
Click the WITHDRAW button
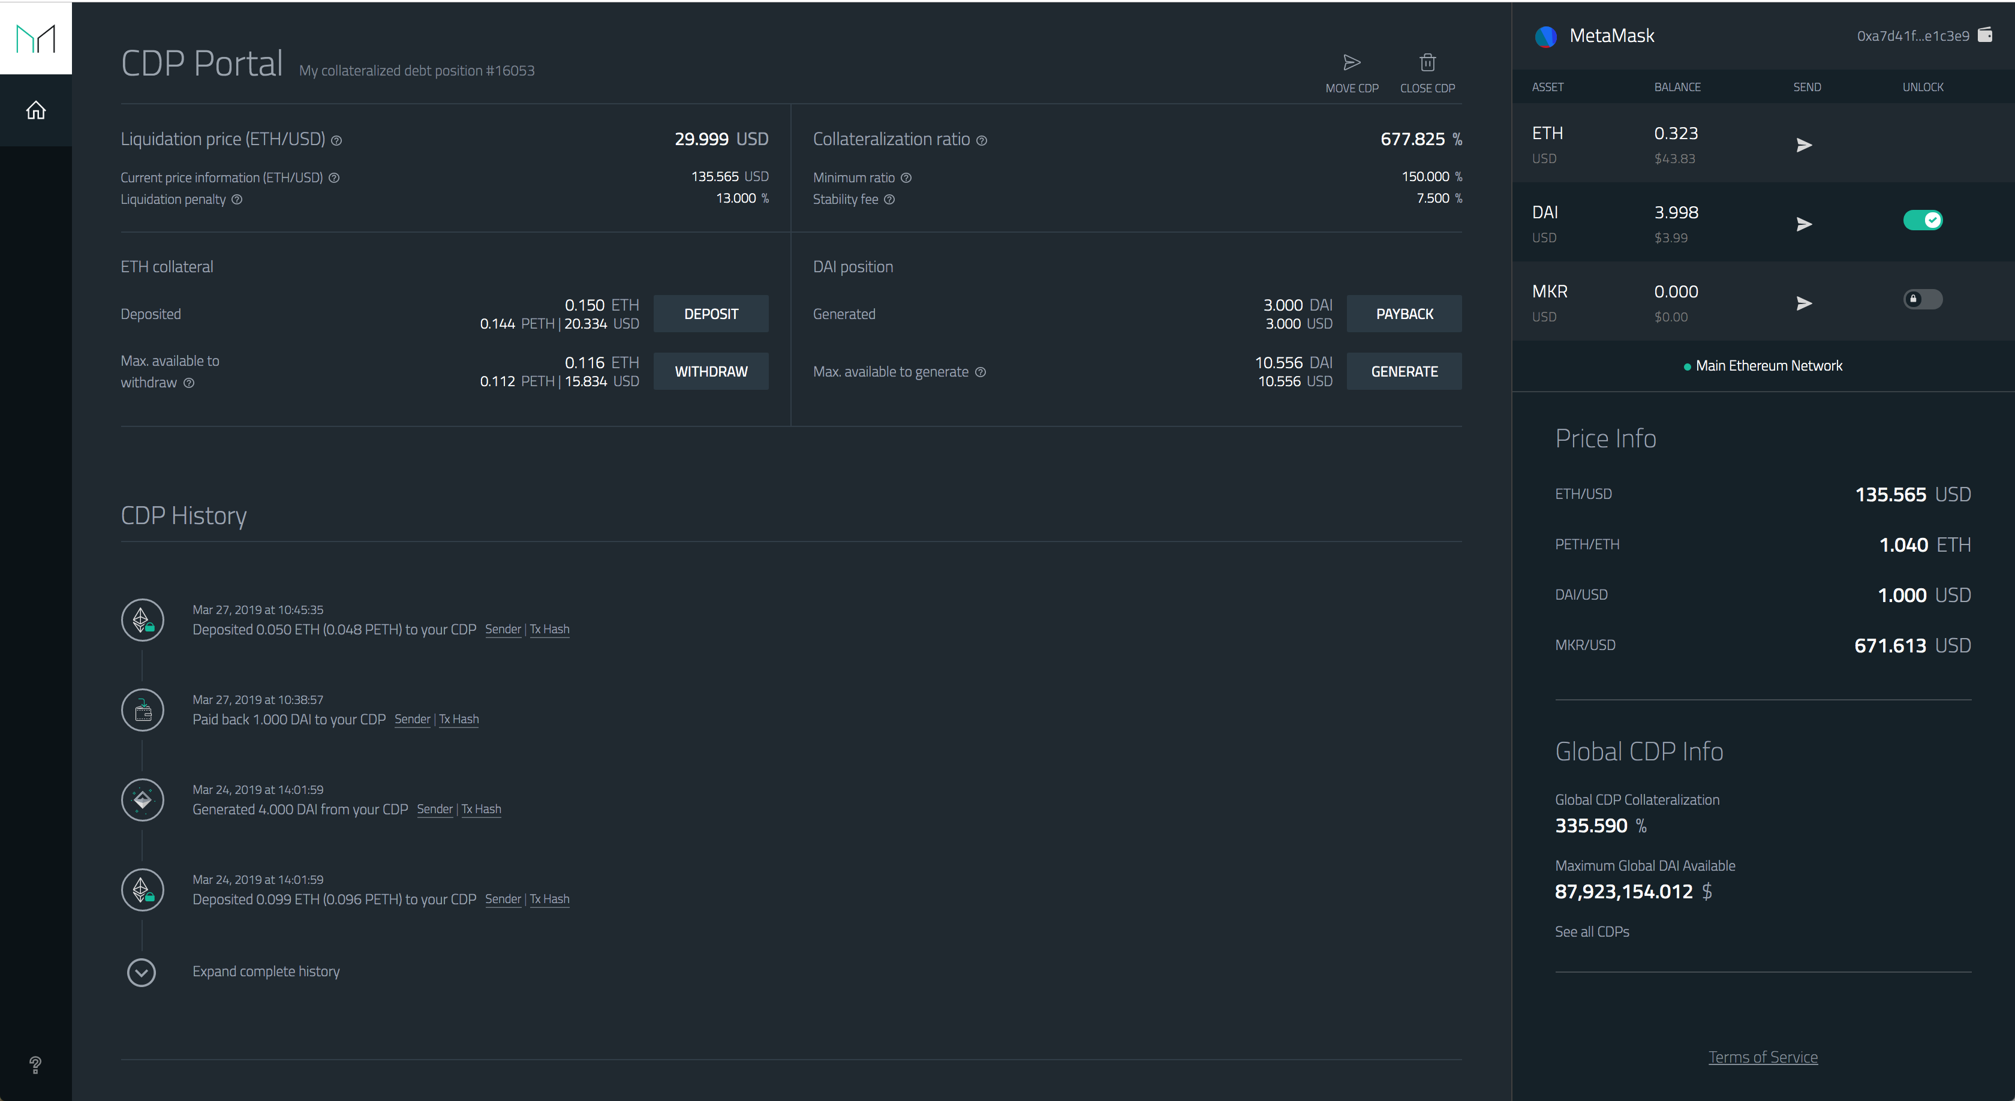pos(710,371)
